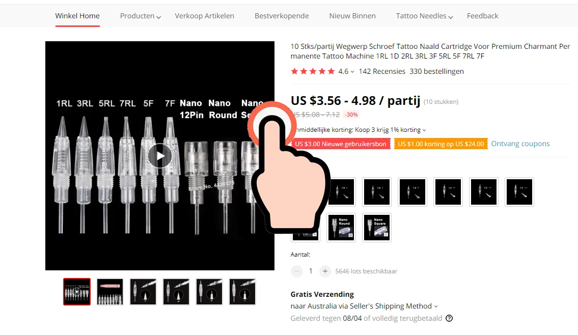This screenshot has width=578, height=335.
Task: Select the last variant swatch in first row
Action: [x=519, y=191]
